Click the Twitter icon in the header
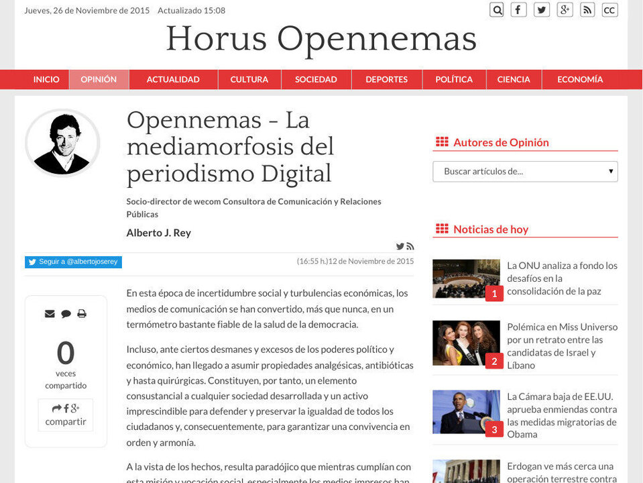 point(542,9)
